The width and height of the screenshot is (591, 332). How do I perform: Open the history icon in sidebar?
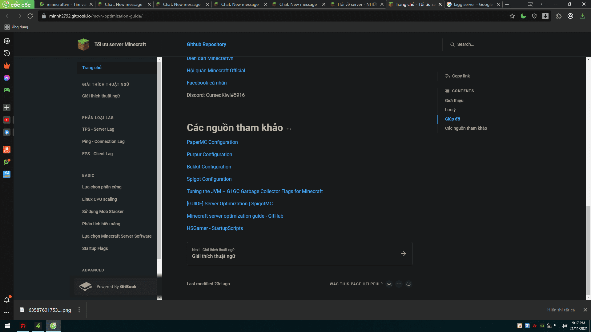point(7,53)
